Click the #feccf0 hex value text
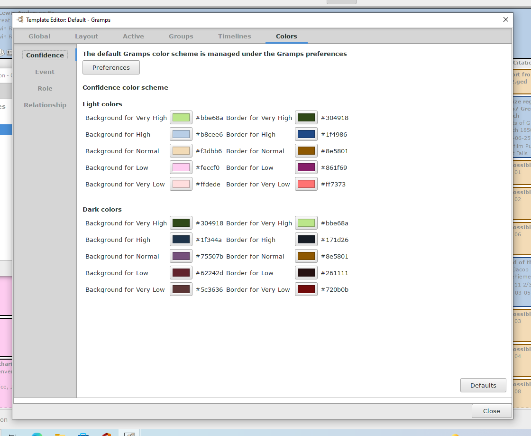This screenshot has height=436, width=531. pyautogui.click(x=208, y=167)
